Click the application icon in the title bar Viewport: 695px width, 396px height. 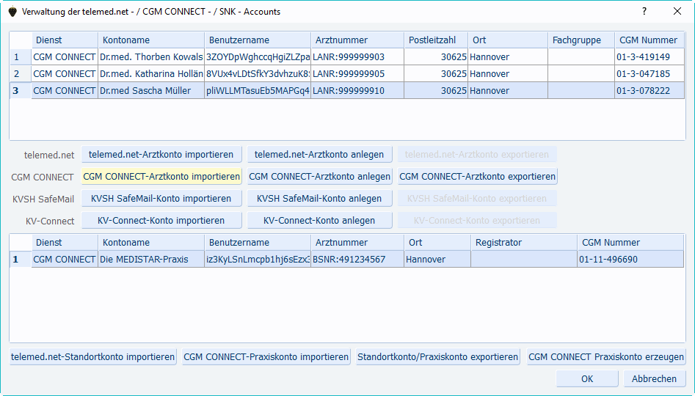pos(12,12)
